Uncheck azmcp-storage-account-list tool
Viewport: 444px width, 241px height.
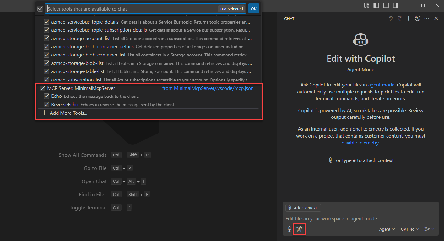[46, 38]
